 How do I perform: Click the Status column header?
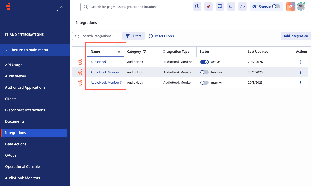click(x=205, y=52)
